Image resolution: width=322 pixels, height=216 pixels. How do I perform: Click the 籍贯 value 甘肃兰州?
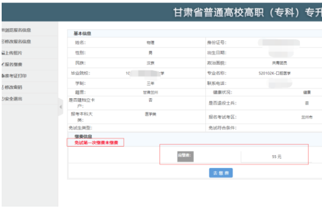click(x=151, y=93)
